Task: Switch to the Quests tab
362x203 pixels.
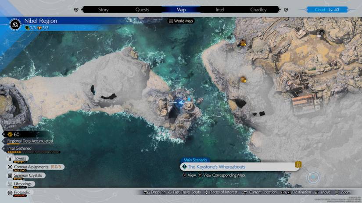Action: [142, 9]
